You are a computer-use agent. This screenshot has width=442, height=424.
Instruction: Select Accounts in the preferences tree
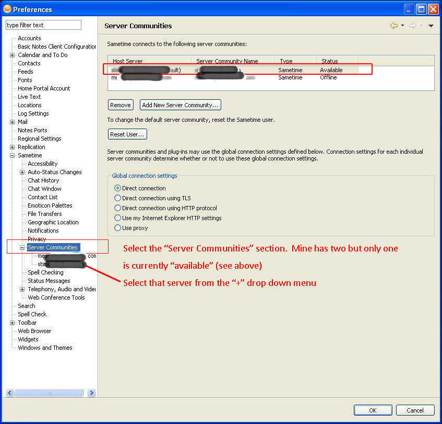pos(29,38)
